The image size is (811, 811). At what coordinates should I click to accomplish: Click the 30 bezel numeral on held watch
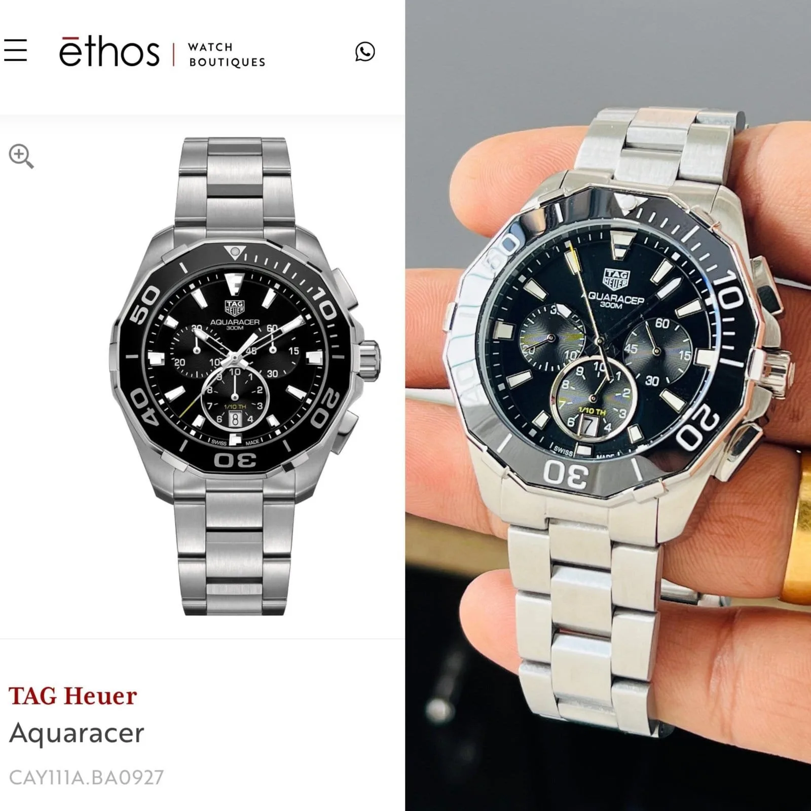point(567,474)
